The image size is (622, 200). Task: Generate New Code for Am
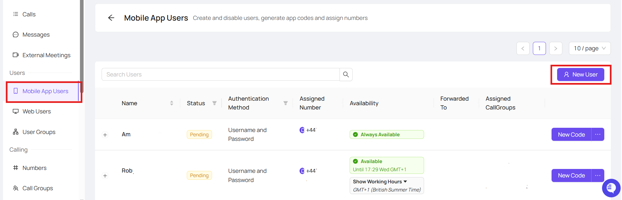click(572, 134)
